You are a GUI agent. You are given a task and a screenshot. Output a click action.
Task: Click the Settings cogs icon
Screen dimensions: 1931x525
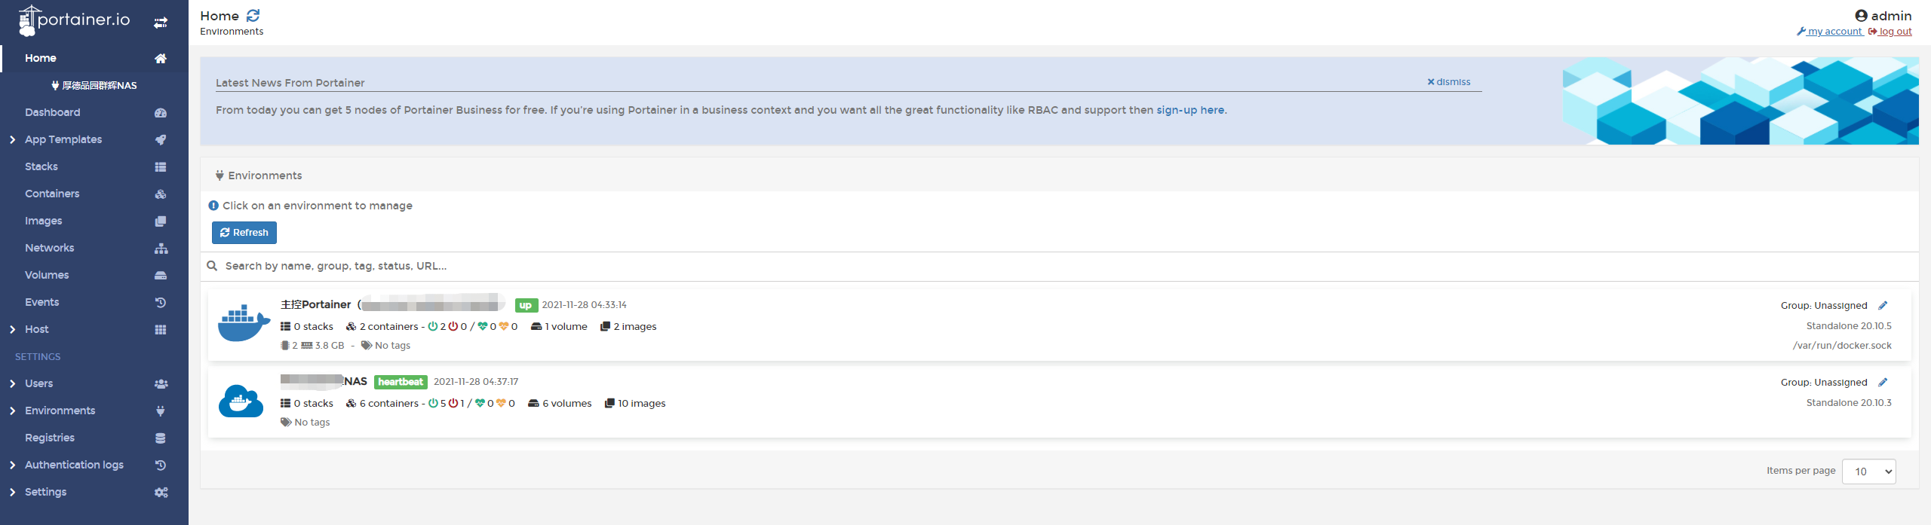pyautogui.click(x=161, y=493)
